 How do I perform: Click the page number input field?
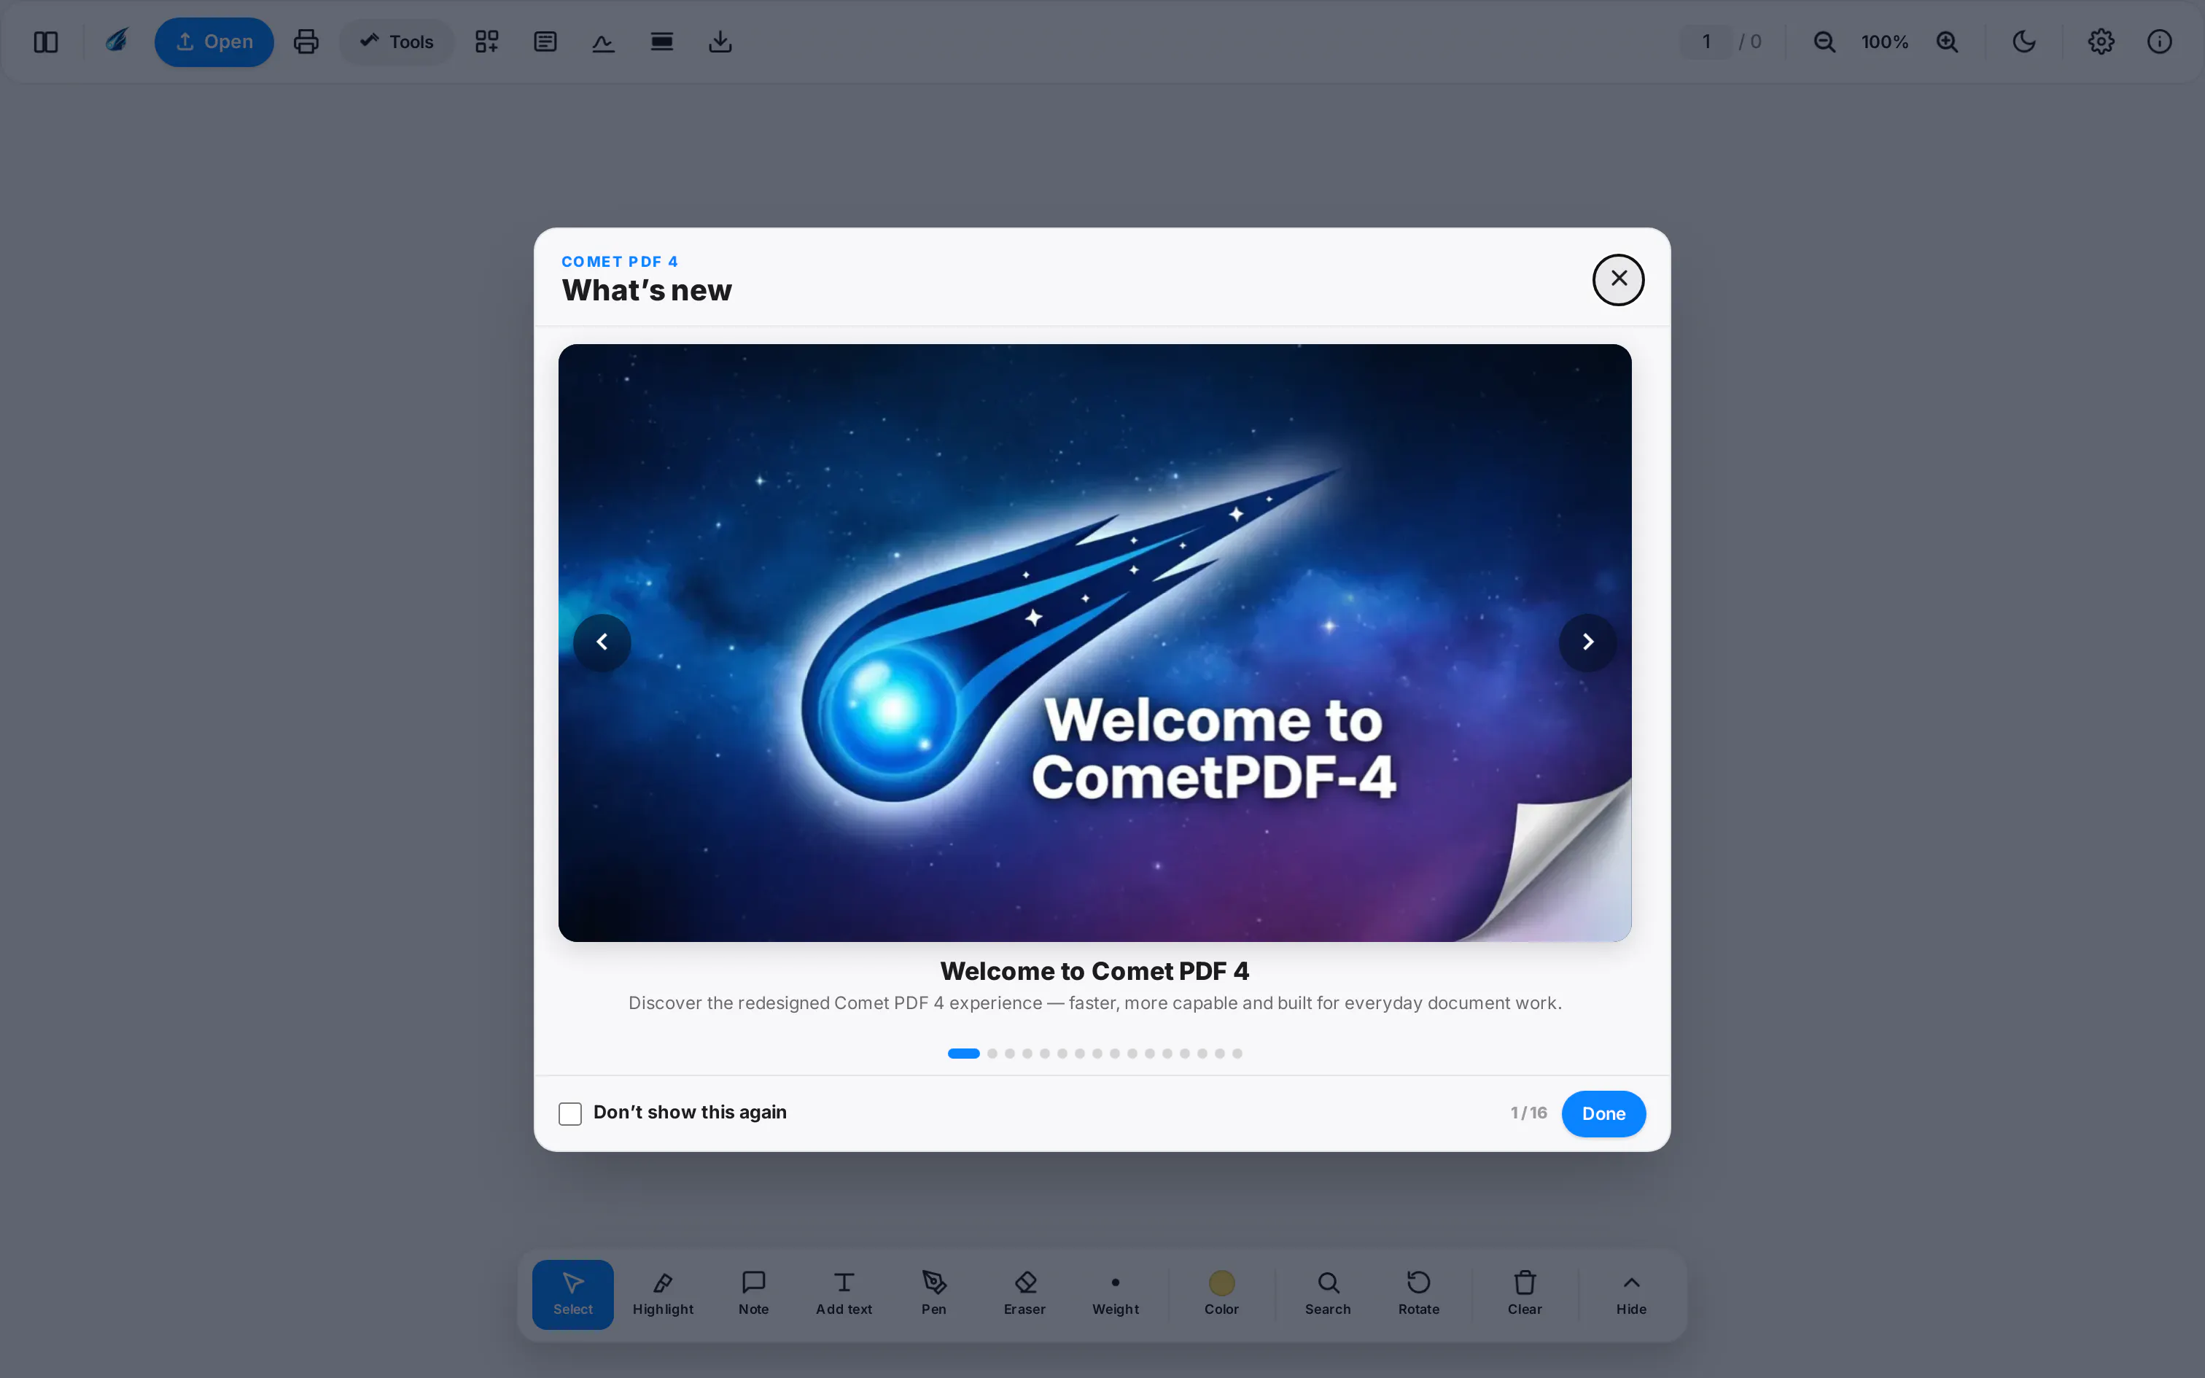[1706, 42]
